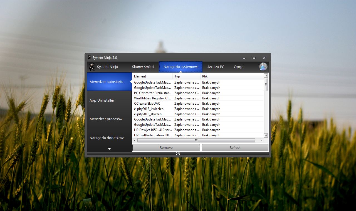This screenshot has height=211, width=356.
Task: Select WinUtilities_Registry_Cl... entry
Action: pos(198,98)
